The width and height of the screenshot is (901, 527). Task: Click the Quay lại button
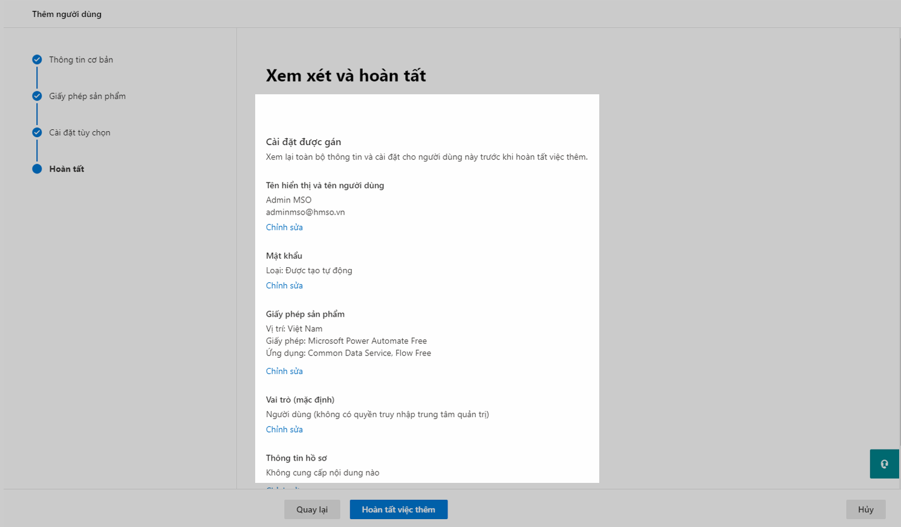coord(312,509)
